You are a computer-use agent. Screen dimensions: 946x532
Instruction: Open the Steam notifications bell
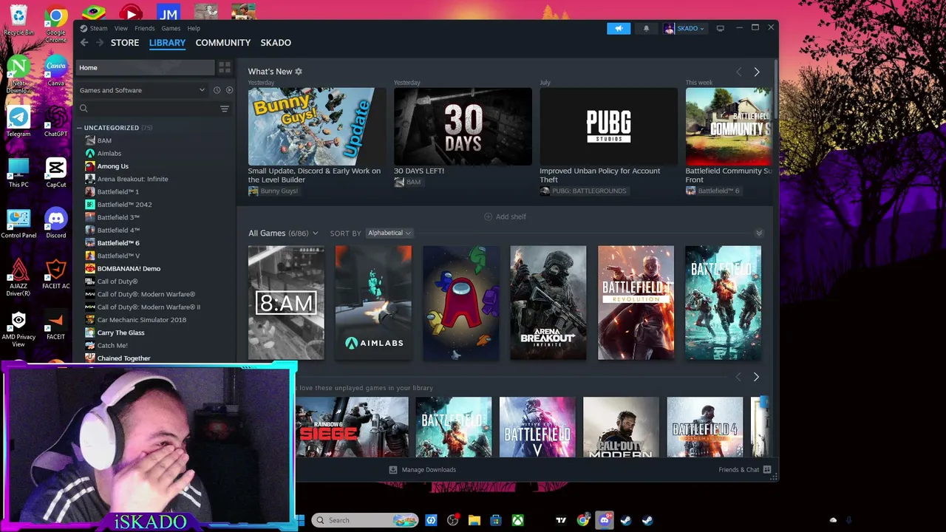646,28
